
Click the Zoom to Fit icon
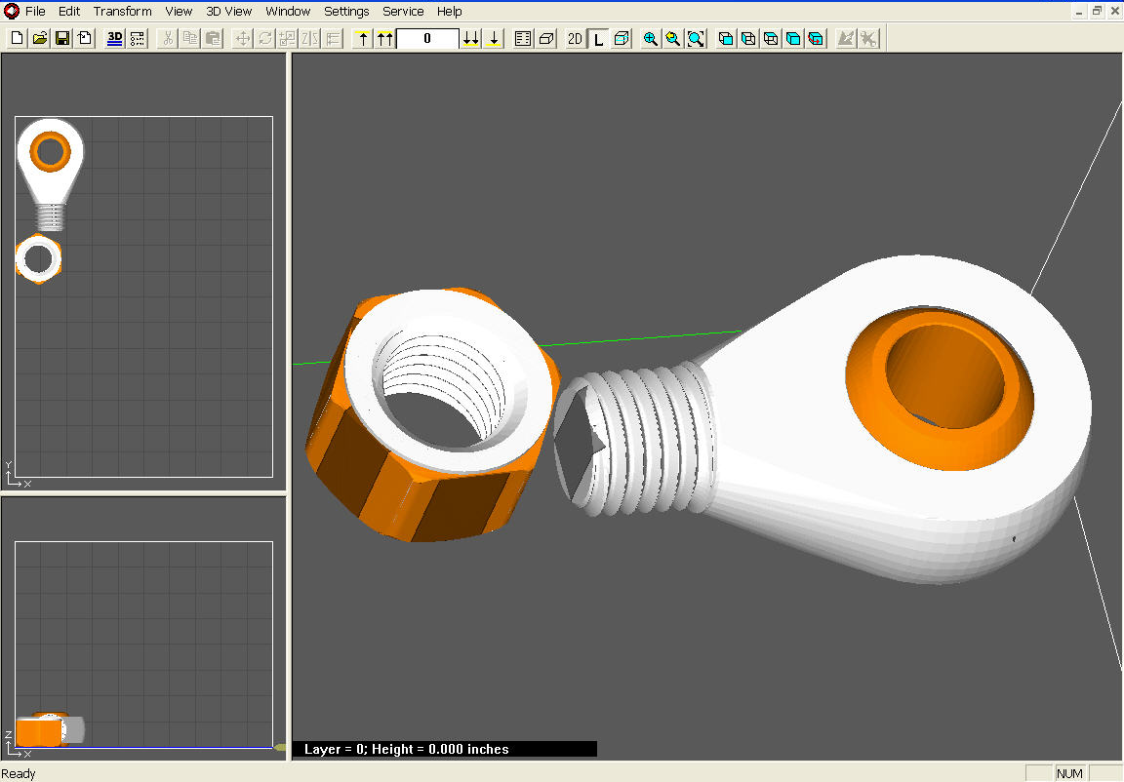tap(696, 38)
